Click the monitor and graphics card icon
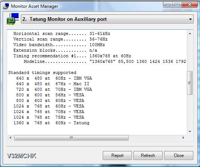This screenshot has height=167, width=200. click(13, 19)
